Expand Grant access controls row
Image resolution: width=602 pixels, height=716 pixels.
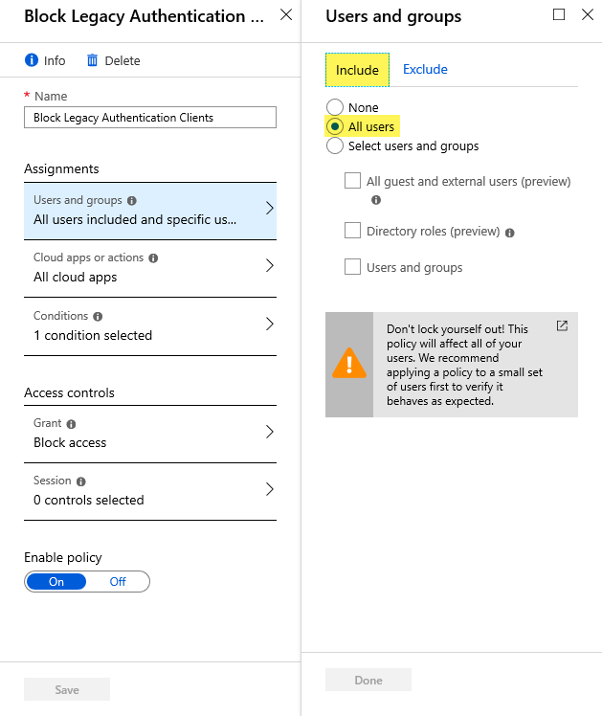[x=150, y=434]
